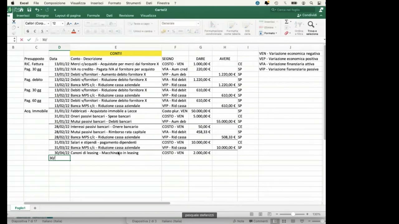
Task: Open Formatta come tabella
Action: [232, 28]
